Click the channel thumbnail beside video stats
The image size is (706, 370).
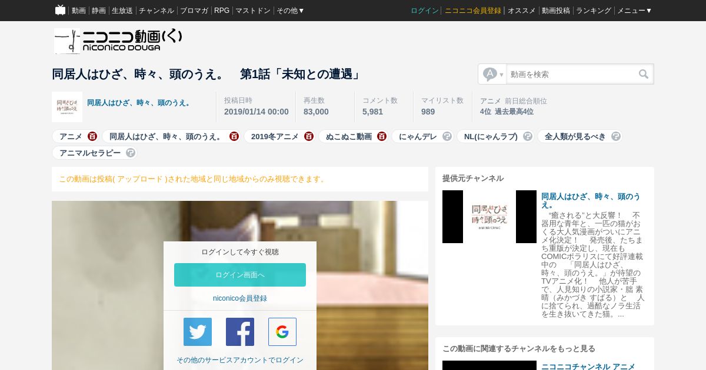tap(67, 107)
